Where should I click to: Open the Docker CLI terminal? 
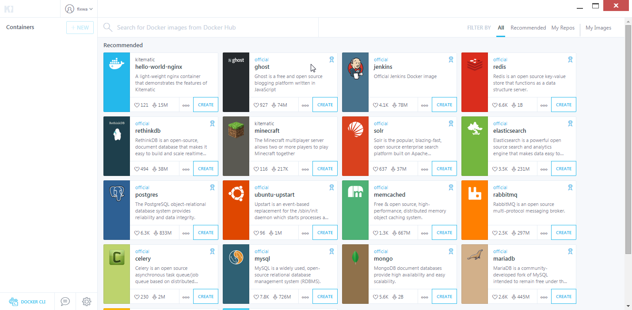click(27, 302)
